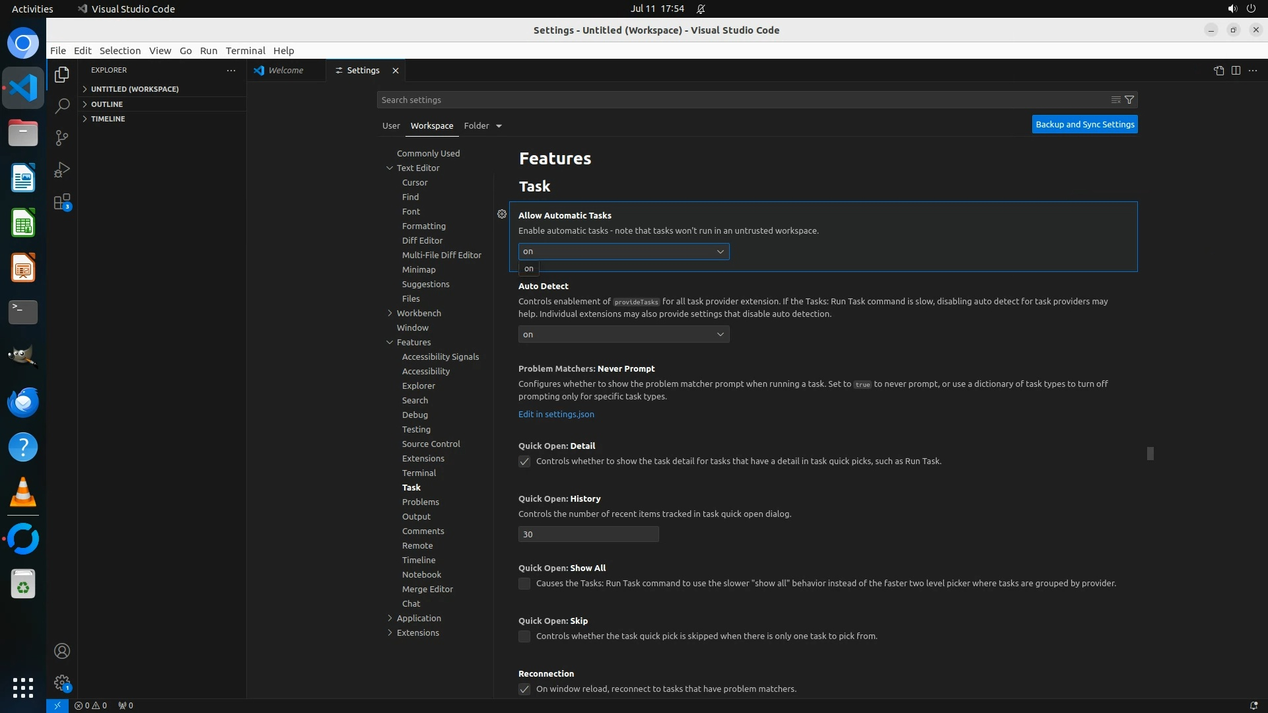
Task: Enable the Quick Open: Skip checkbox
Action: click(x=524, y=636)
